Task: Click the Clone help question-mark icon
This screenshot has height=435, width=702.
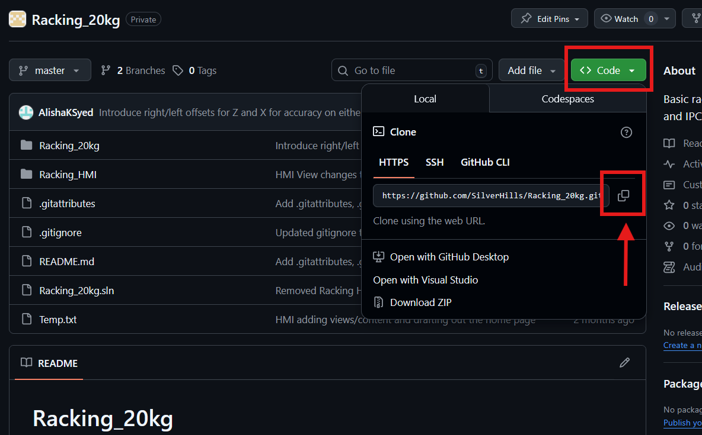Action: pyautogui.click(x=626, y=133)
